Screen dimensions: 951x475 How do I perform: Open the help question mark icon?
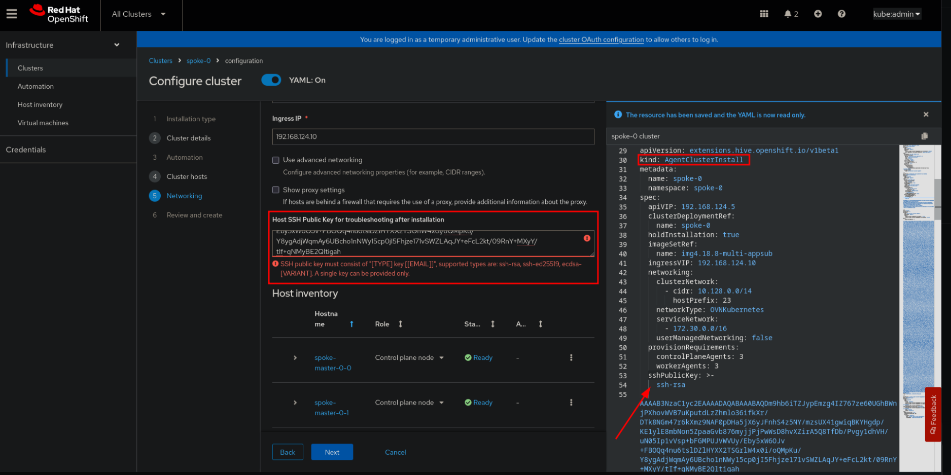pyautogui.click(x=841, y=14)
